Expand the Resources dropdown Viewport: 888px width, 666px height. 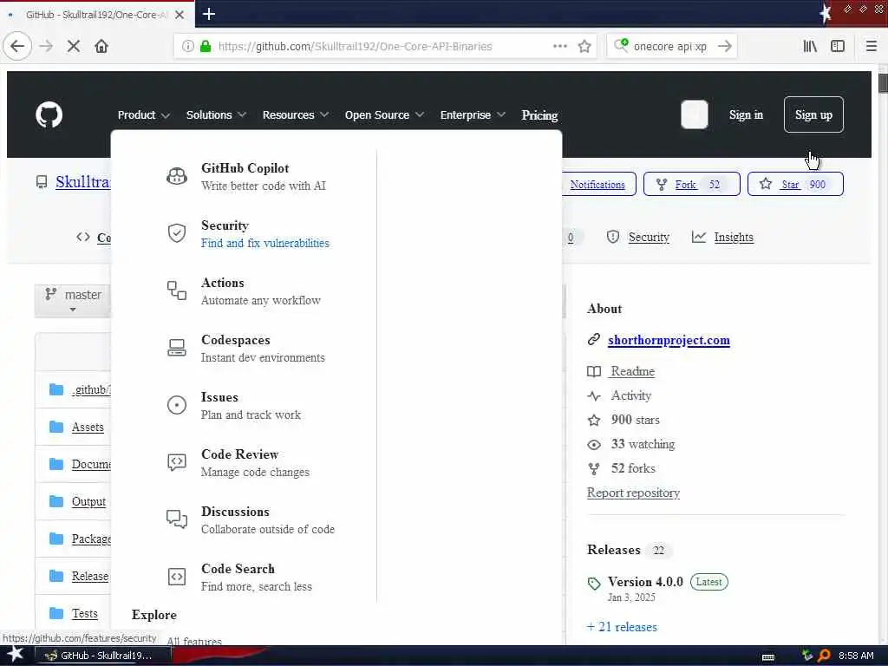pyautogui.click(x=296, y=115)
